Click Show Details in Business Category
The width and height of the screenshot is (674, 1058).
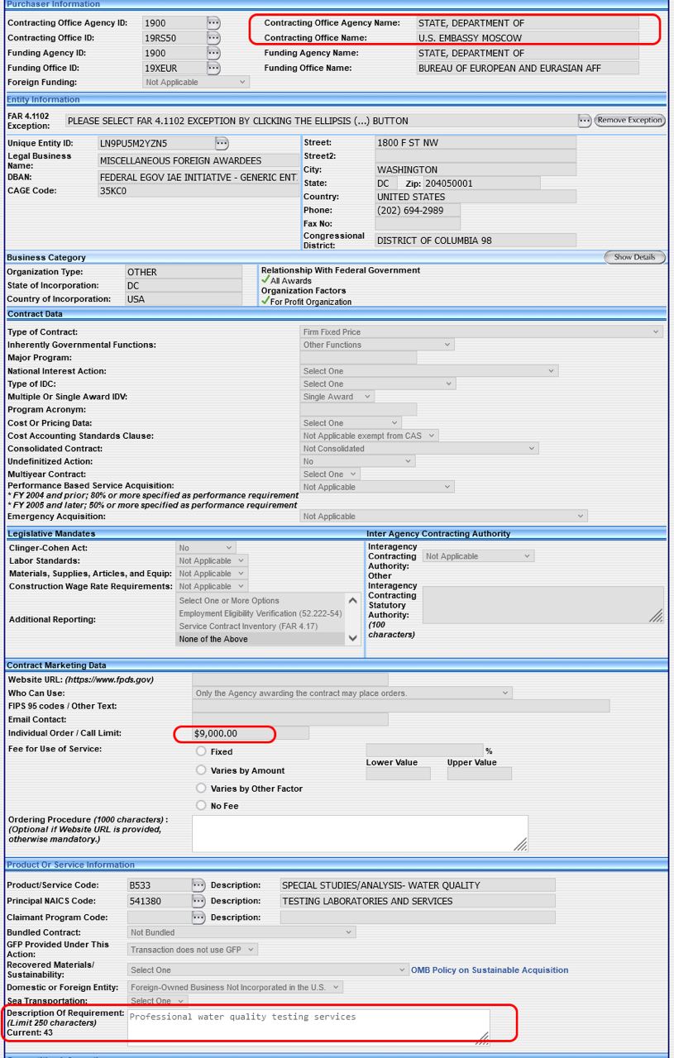coord(634,257)
